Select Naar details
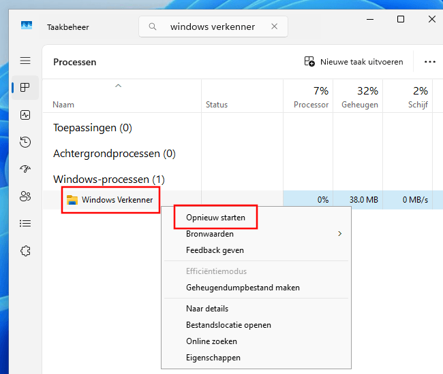443x374 pixels. (256, 309)
